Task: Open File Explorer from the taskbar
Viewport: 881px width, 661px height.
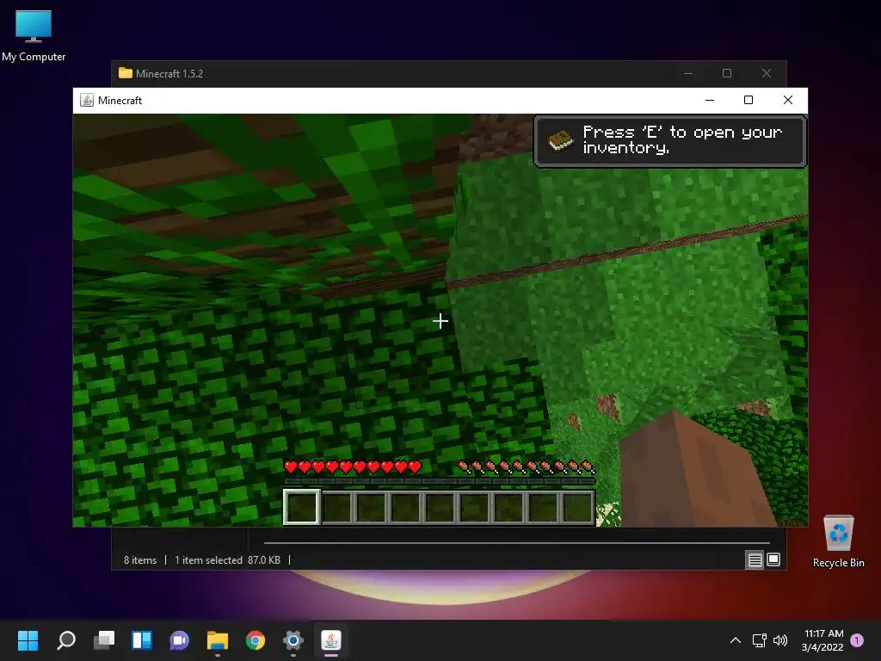Action: click(218, 640)
